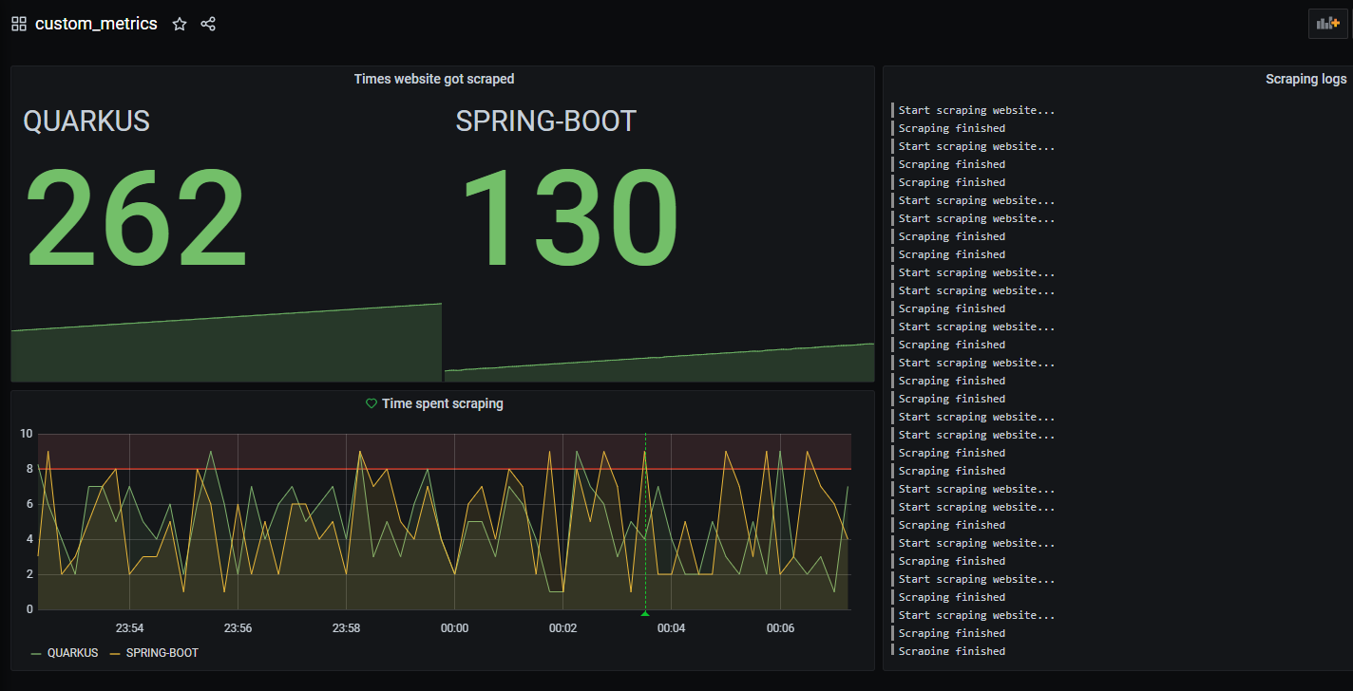Open the Scraping logs panel menu
Image resolution: width=1353 pixels, height=691 pixels.
click(1305, 79)
